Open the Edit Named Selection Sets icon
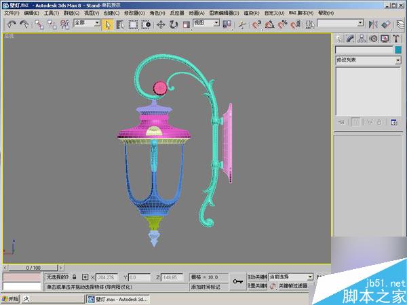 click(x=310, y=24)
